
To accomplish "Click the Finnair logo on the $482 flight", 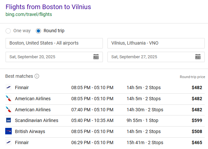I will pyautogui.click(x=8, y=88).
